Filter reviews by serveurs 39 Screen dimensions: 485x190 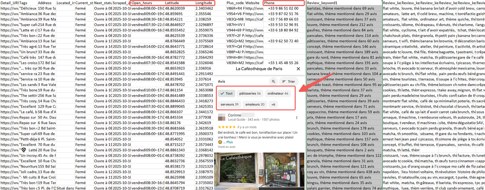(229, 104)
